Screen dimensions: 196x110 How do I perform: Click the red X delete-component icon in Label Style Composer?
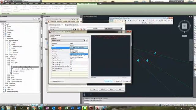click(x=81, y=30)
